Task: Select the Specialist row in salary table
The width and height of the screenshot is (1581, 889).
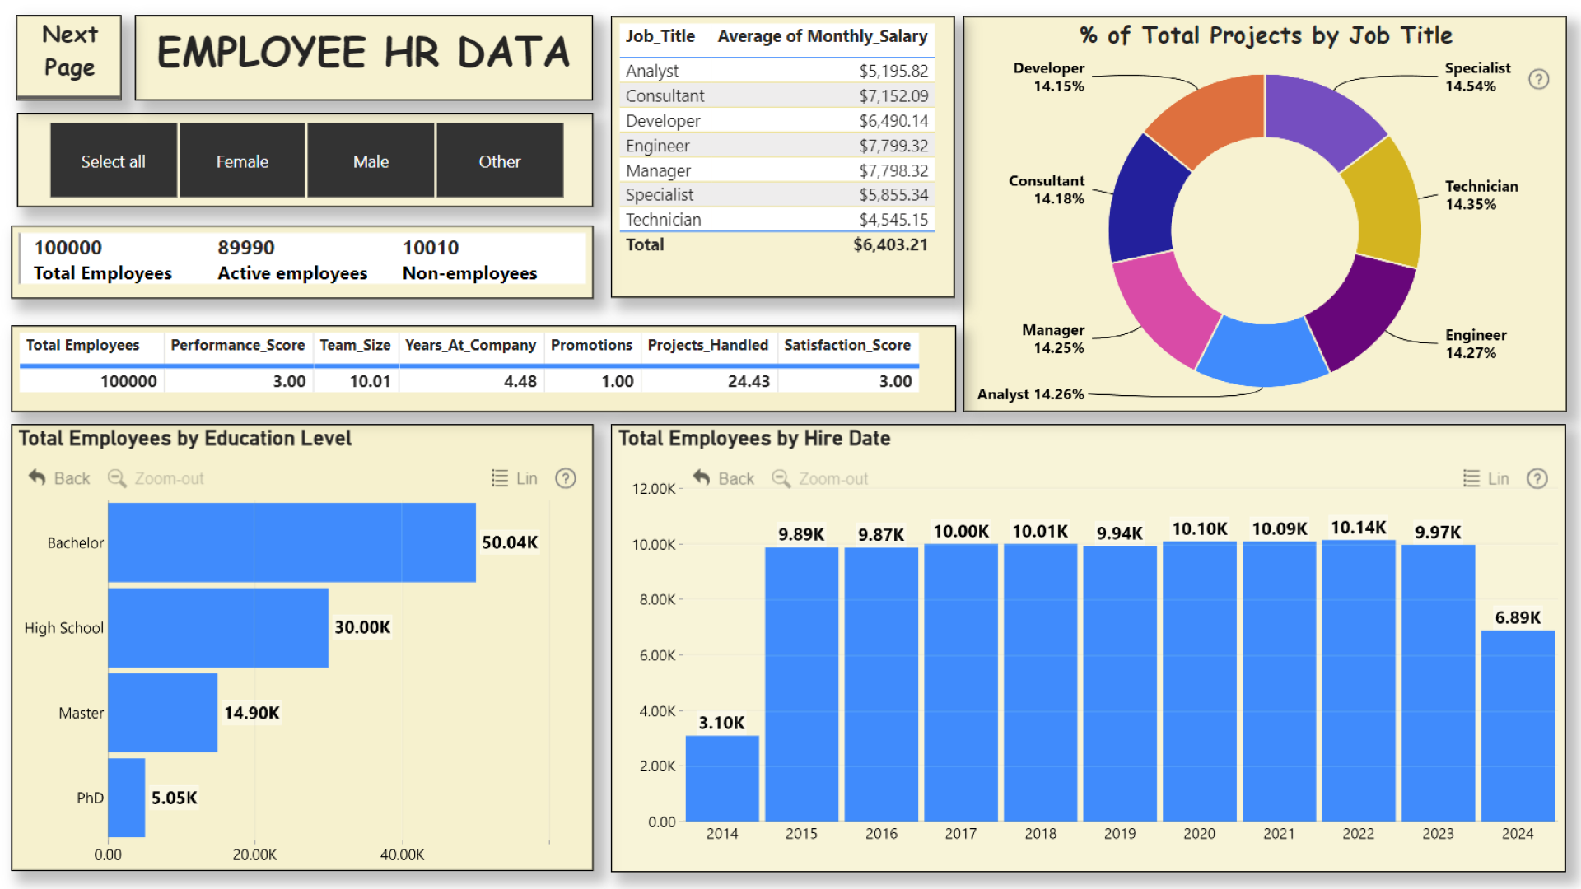Action: (x=777, y=195)
